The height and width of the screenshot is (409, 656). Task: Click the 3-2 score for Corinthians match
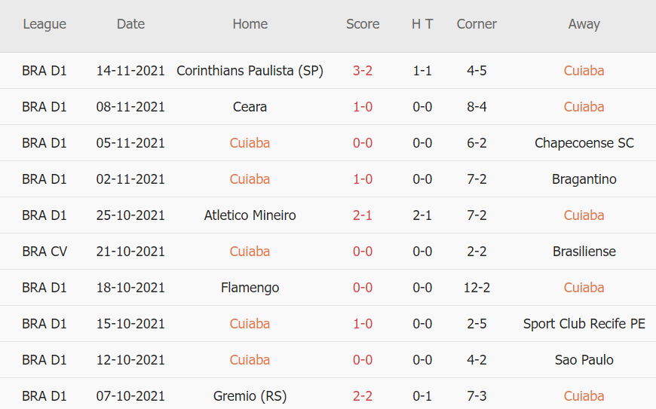tap(363, 71)
